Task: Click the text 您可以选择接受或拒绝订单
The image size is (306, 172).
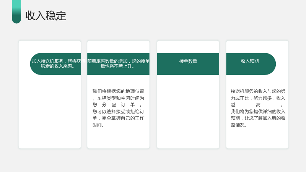Action: pos(119,115)
